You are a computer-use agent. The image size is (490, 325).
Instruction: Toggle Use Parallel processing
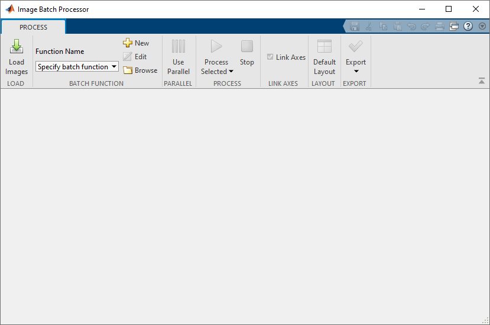(178, 57)
